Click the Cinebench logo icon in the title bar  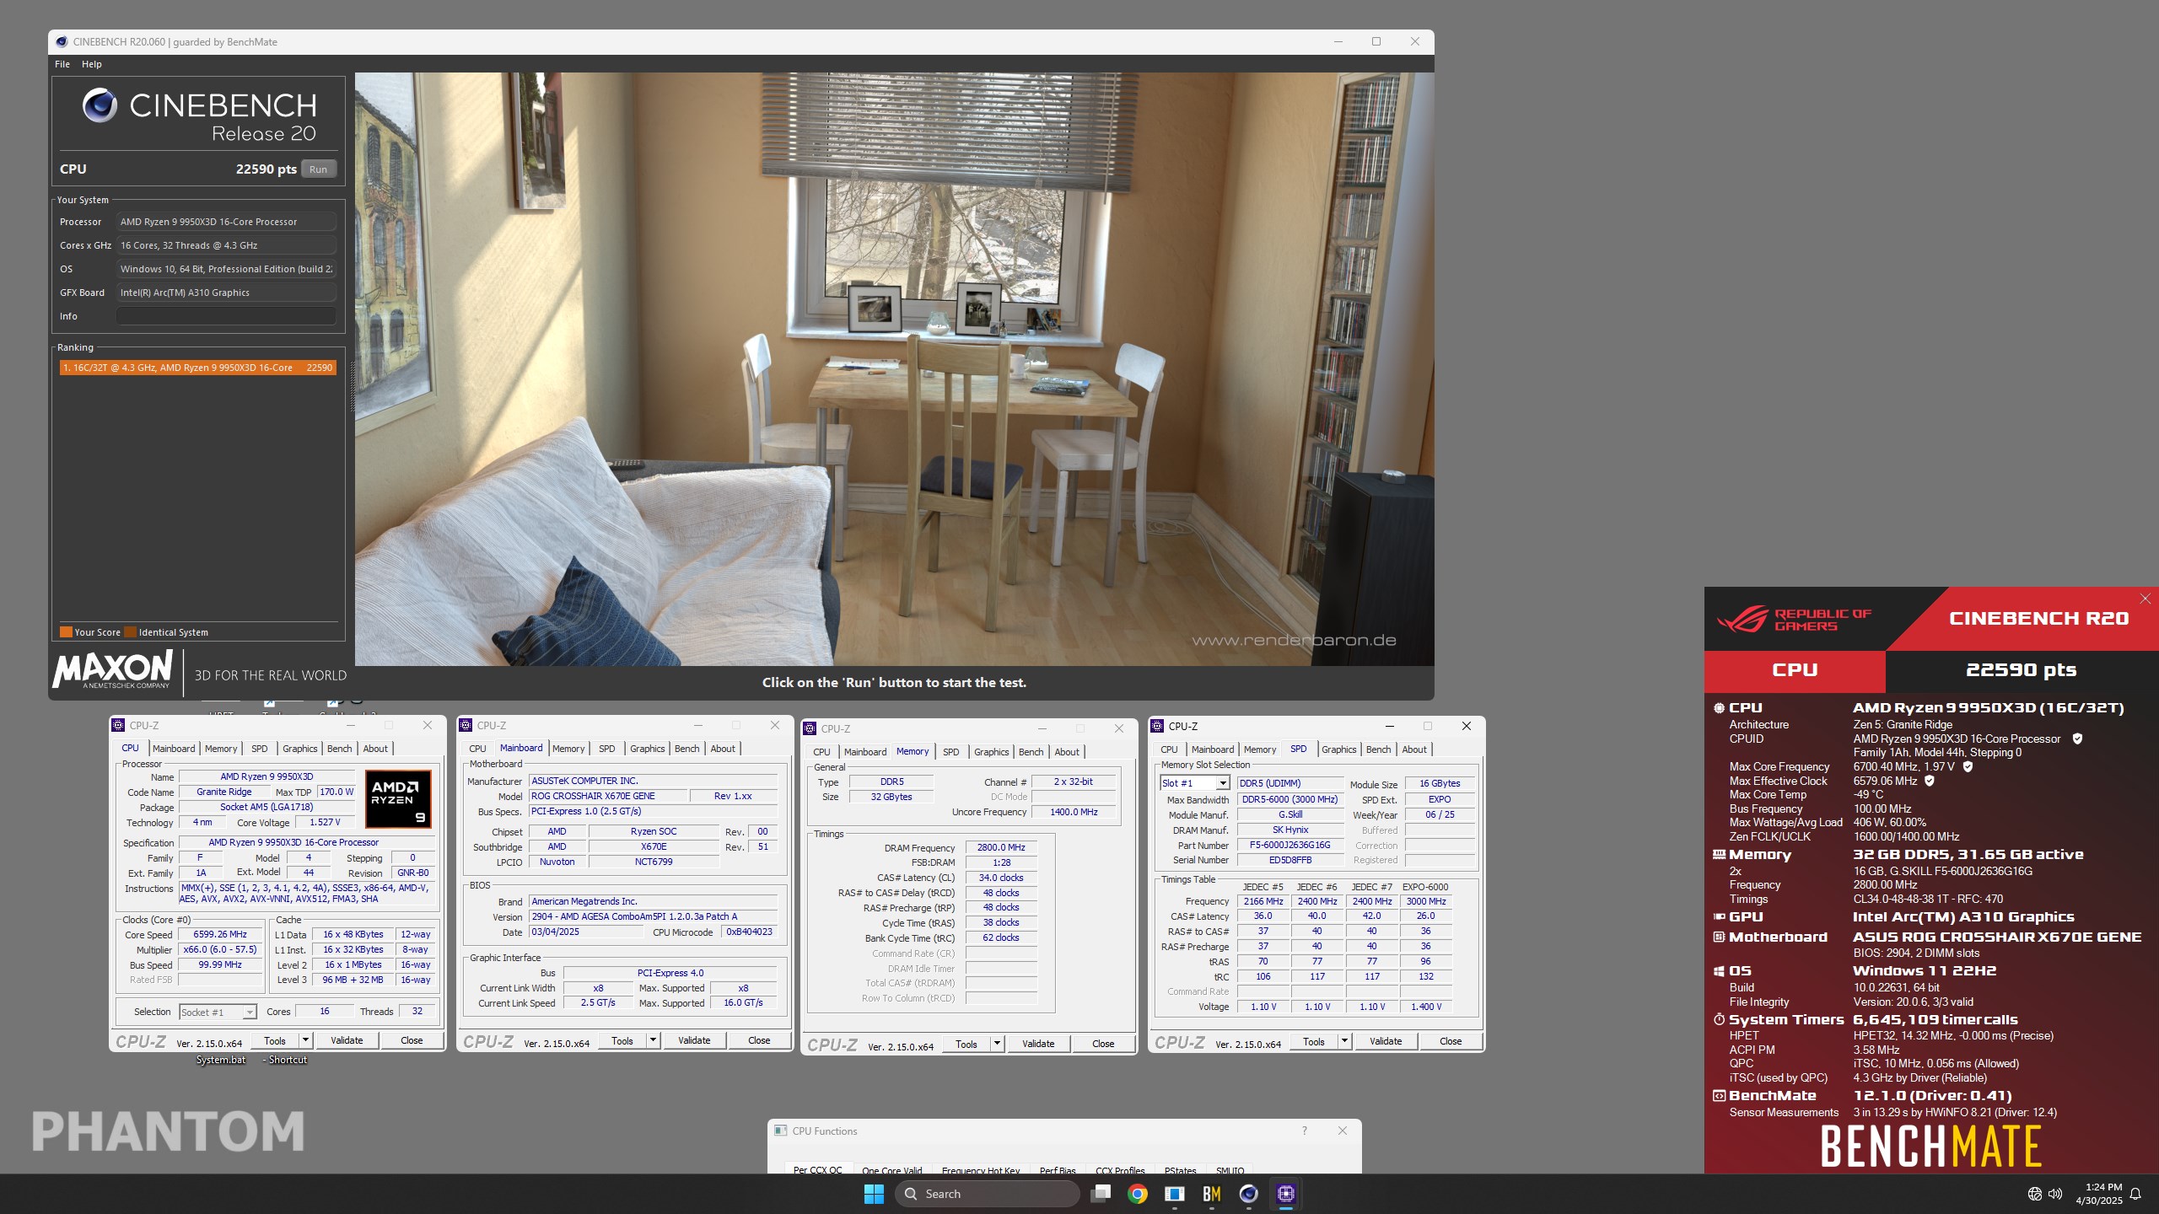coord(62,42)
